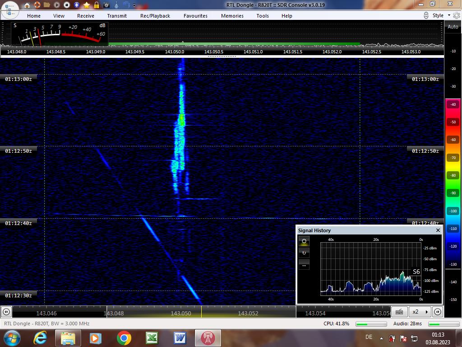Click the blue swirl icon in toolbar
This screenshot has height=347, width=462.
pos(126,5)
